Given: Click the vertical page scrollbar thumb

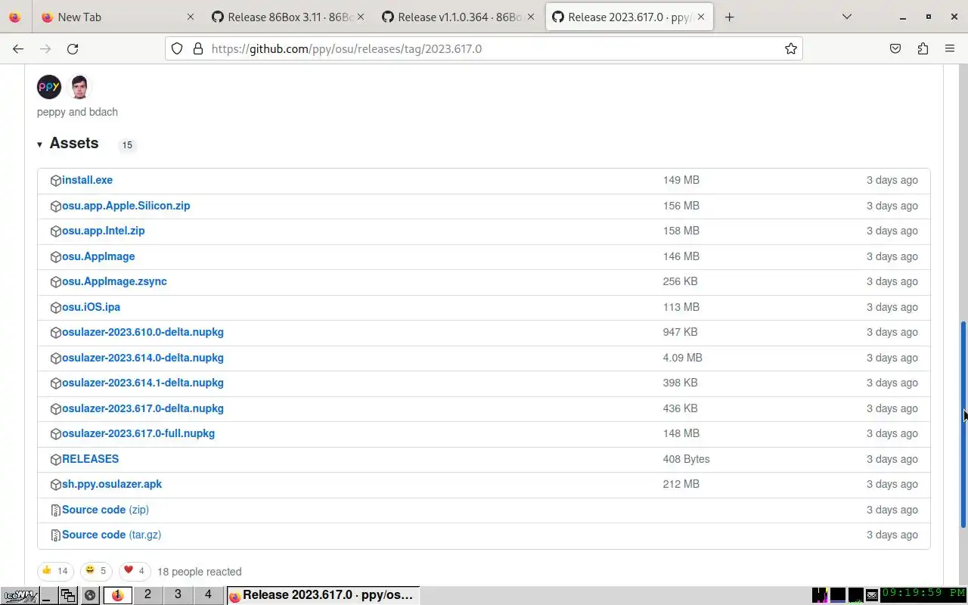Looking at the screenshot, I should tap(963, 423).
